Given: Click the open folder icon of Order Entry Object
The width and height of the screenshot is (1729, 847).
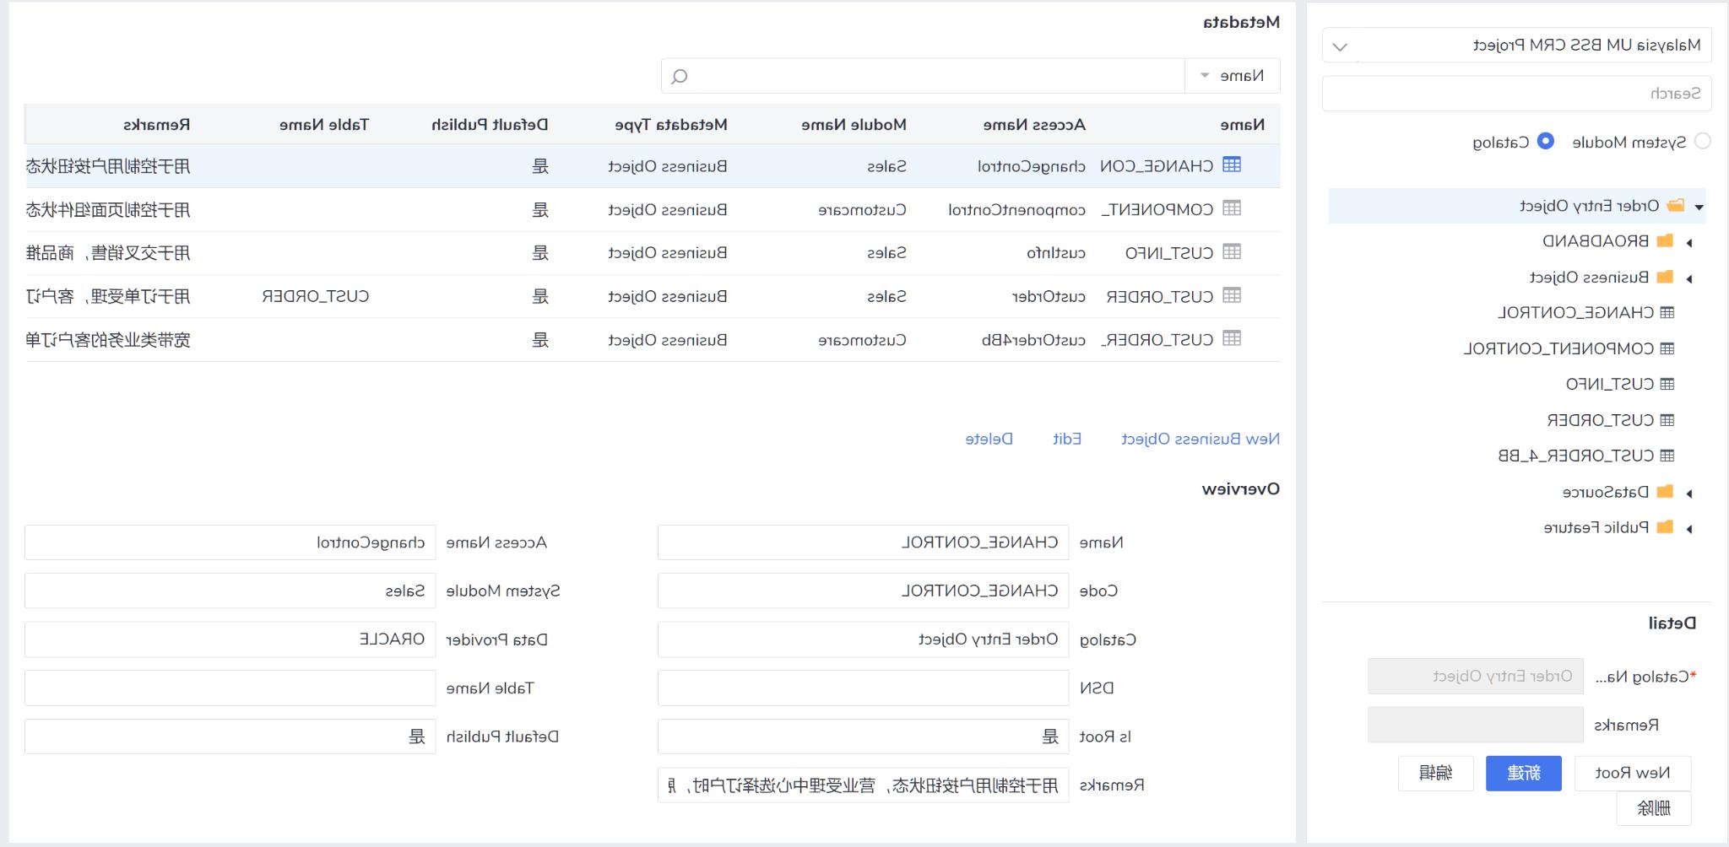Looking at the screenshot, I should click(x=1676, y=206).
